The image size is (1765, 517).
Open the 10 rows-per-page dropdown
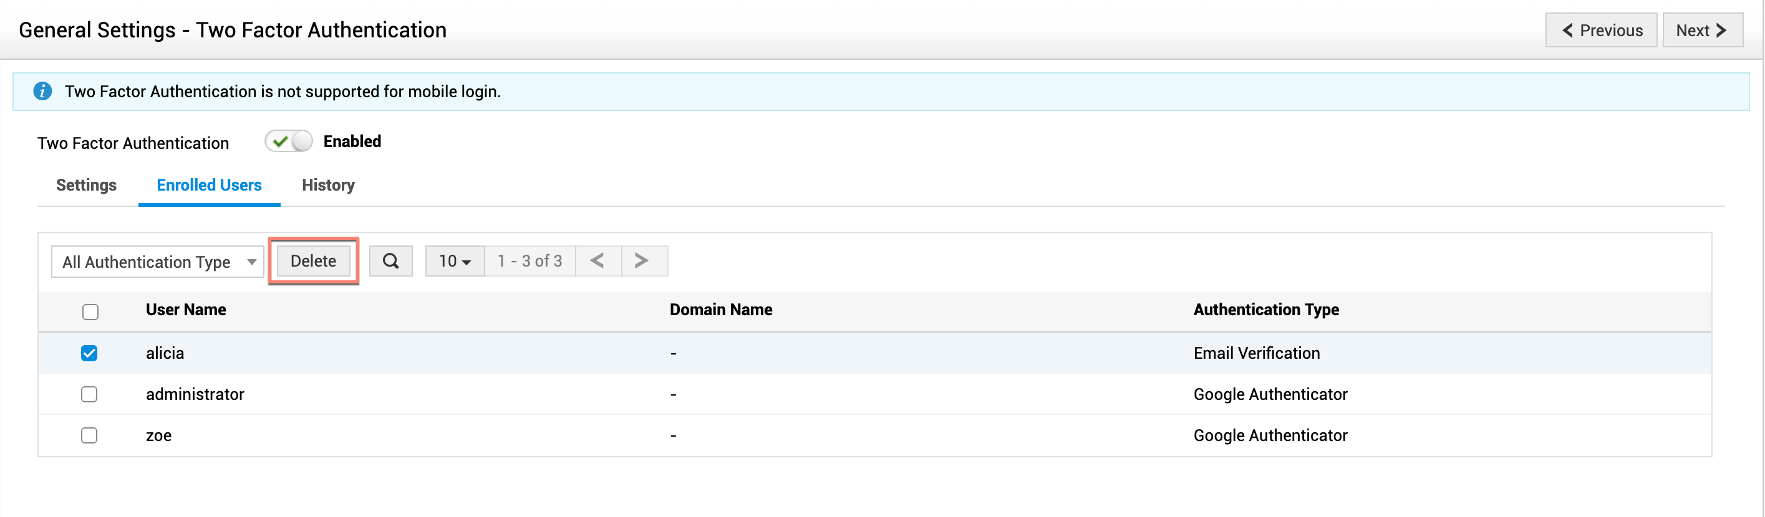pos(455,261)
